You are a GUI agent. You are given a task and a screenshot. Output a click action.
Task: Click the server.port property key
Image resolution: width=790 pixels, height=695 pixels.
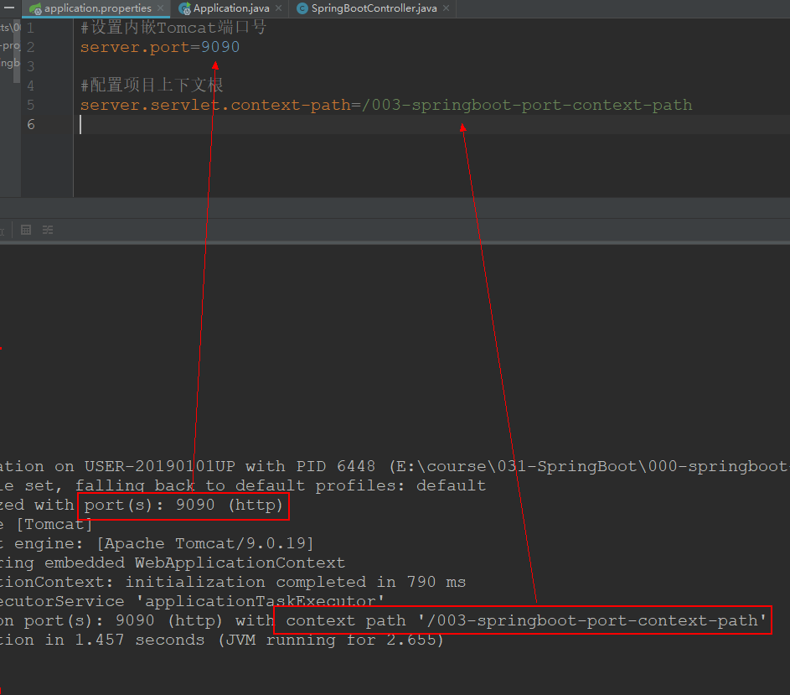click(x=136, y=47)
